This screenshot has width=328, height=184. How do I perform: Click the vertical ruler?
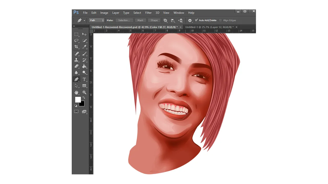91,103
